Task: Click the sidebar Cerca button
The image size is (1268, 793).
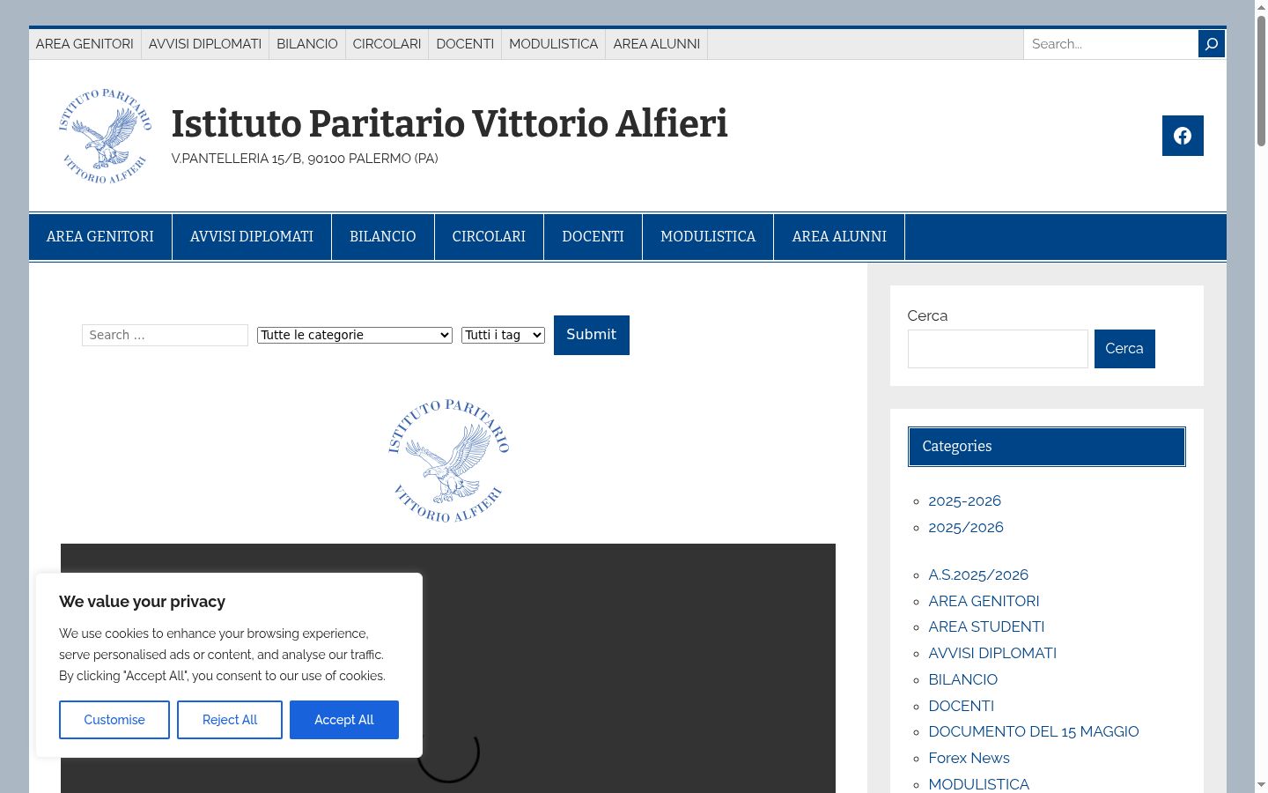Action: 1124,349
